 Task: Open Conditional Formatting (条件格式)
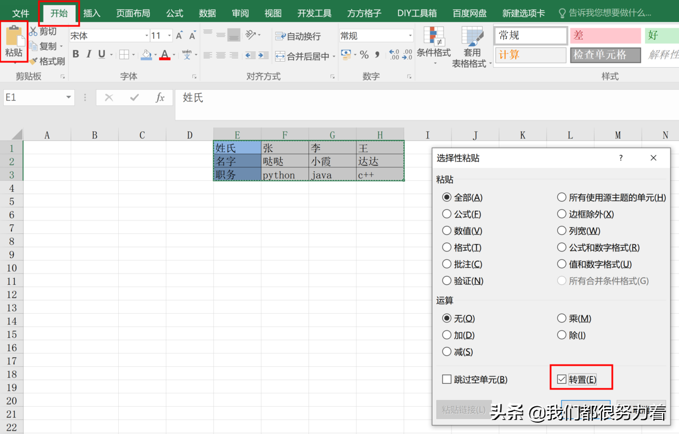coord(433,45)
